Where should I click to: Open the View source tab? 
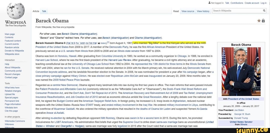coord(188,11)
